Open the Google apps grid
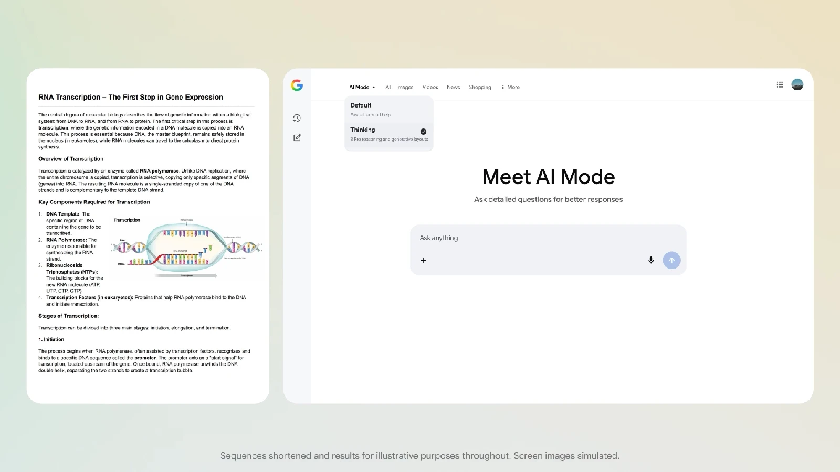The width and height of the screenshot is (840, 472). (780, 85)
